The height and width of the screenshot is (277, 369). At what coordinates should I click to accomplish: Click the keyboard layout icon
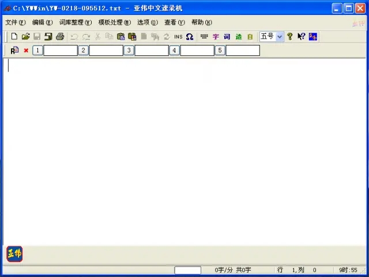tap(204, 36)
